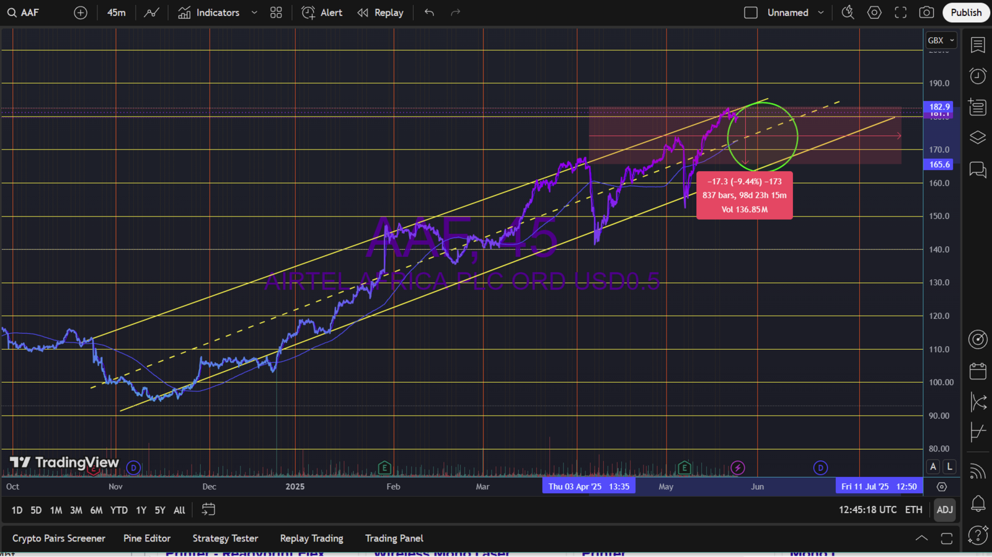Open the layout setup grid icon
Image resolution: width=992 pixels, height=557 pixels.
coord(276,12)
